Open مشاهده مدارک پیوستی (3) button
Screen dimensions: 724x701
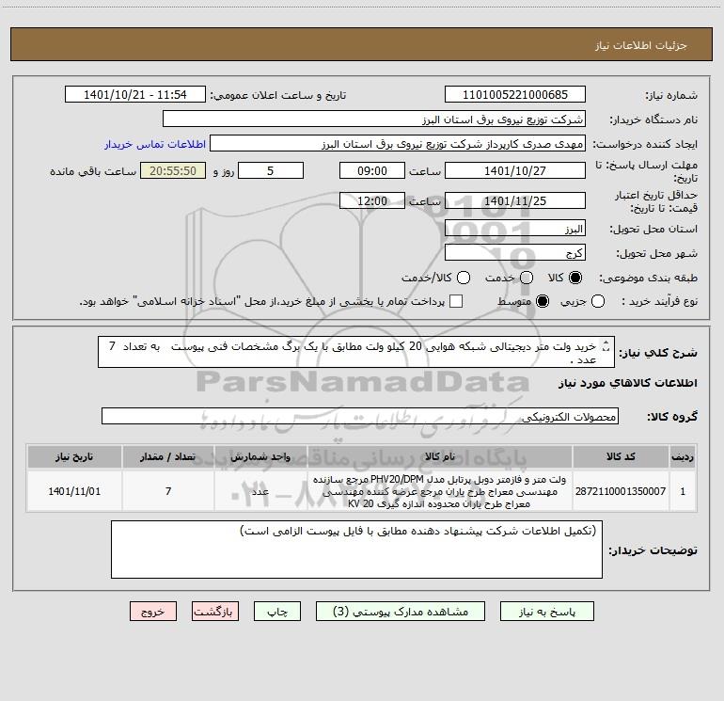401,612
